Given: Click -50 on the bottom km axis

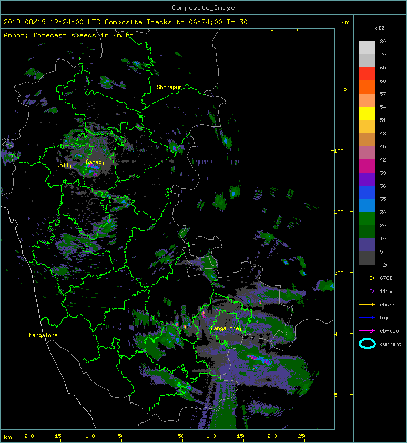Looking at the screenshot, I should pos(119,436).
